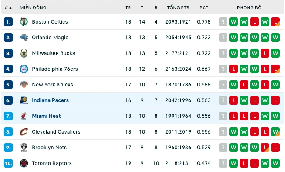Open the Miami Heat team link
This screenshot has width=285, height=172.
click(46, 116)
